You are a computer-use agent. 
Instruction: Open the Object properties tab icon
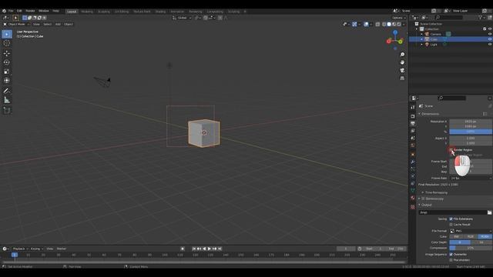413,155
